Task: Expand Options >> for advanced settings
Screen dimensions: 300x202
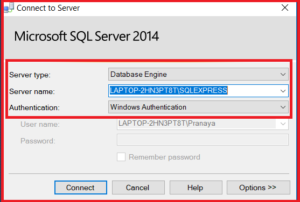Action: [x=259, y=187]
